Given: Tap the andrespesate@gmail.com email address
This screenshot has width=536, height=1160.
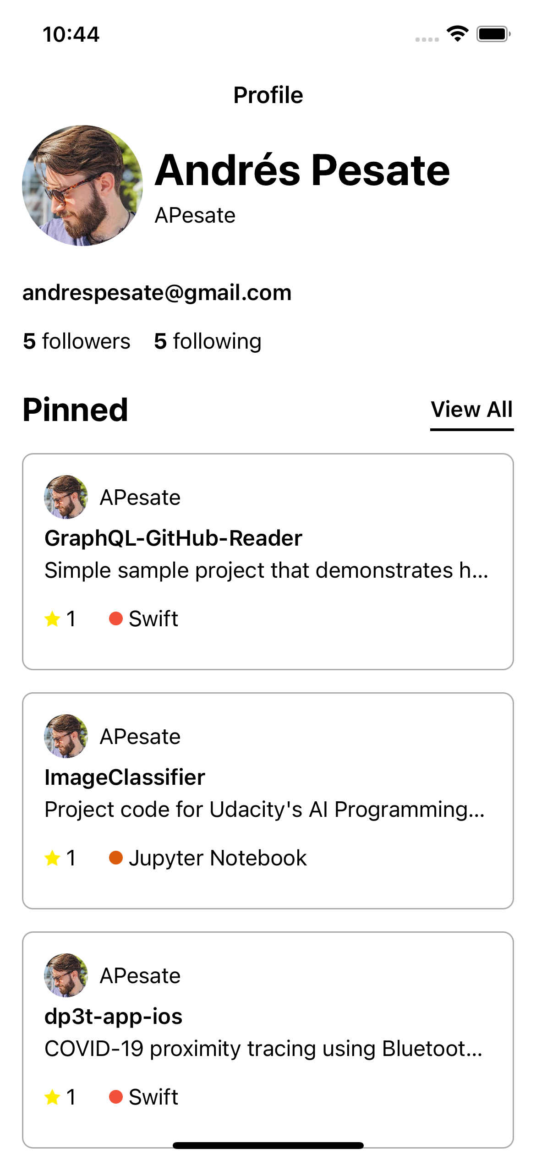Looking at the screenshot, I should pyautogui.click(x=157, y=293).
